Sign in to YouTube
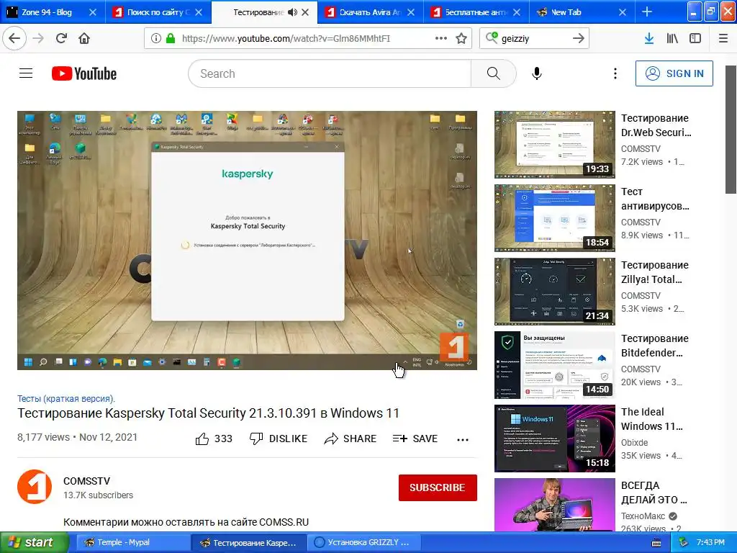The height and width of the screenshot is (553, 737). [674, 73]
